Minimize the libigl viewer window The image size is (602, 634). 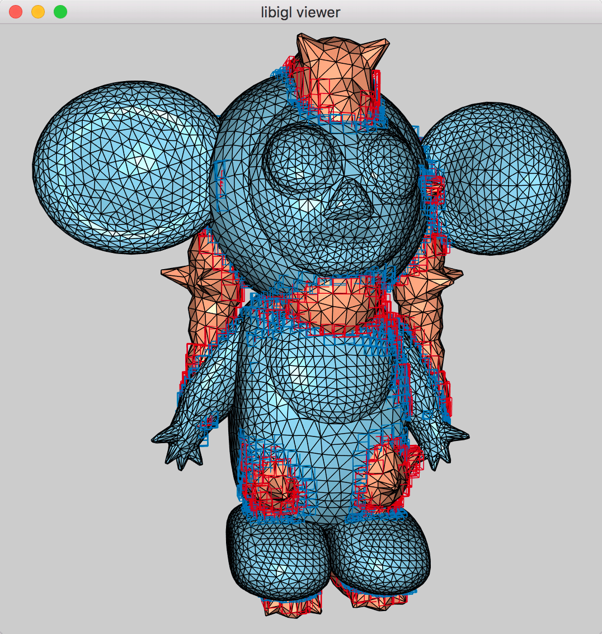tap(38, 12)
